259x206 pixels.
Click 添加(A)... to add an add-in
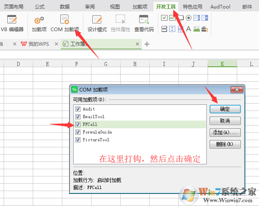pyautogui.click(x=225, y=132)
